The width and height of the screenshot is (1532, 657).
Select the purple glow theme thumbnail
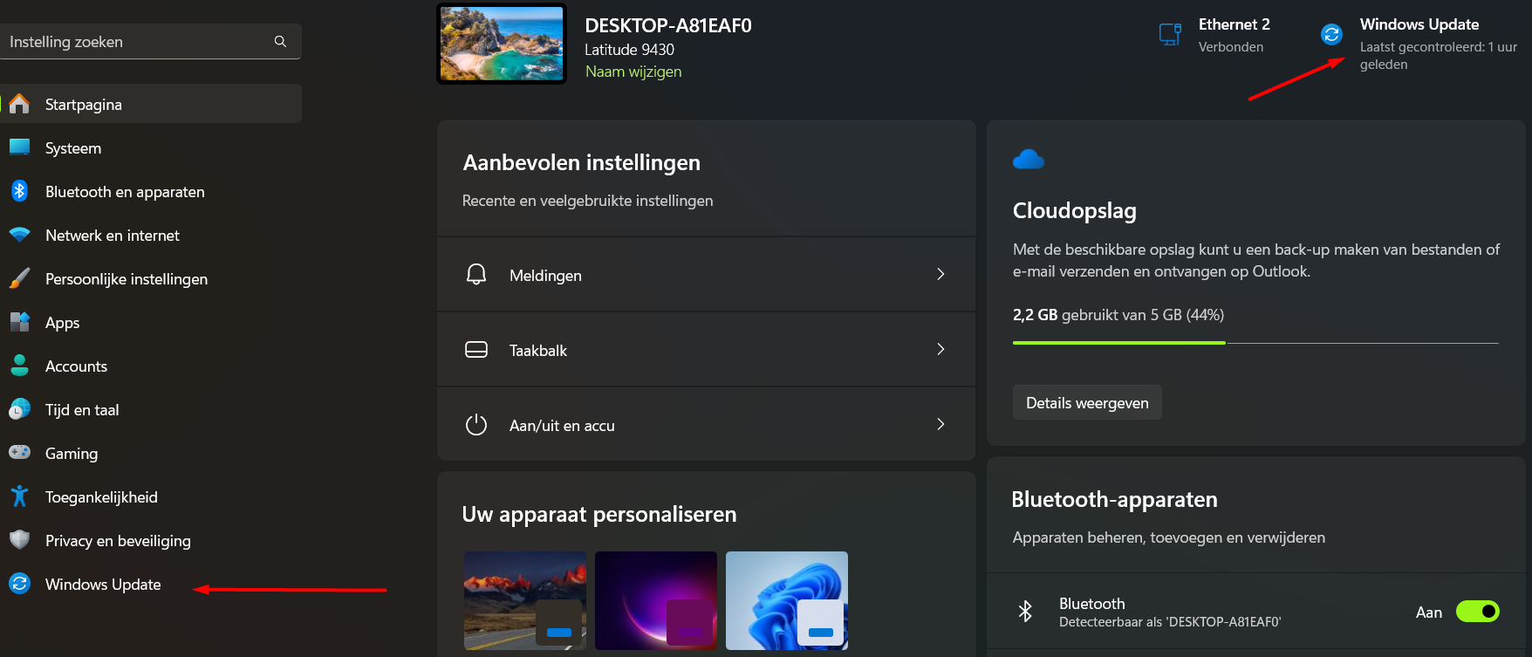[656, 600]
